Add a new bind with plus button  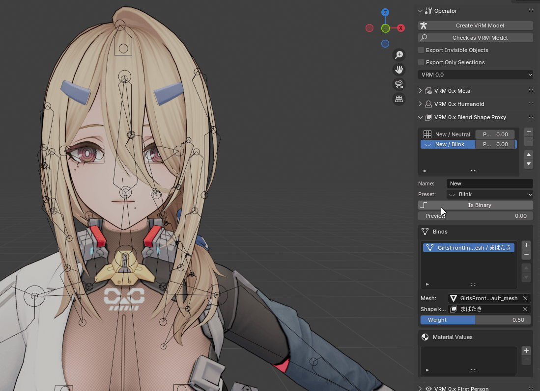[x=526, y=245]
